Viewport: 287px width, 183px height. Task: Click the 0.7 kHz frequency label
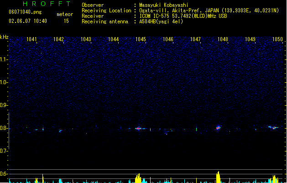[x=4, y=151]
